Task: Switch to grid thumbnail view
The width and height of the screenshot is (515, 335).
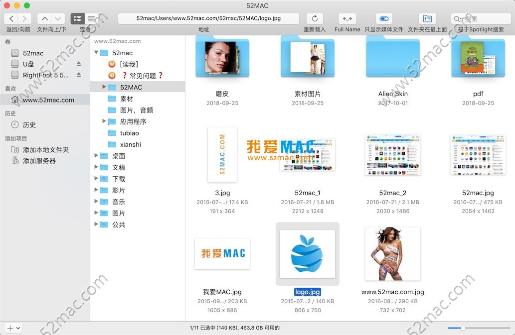Action: 77,19
